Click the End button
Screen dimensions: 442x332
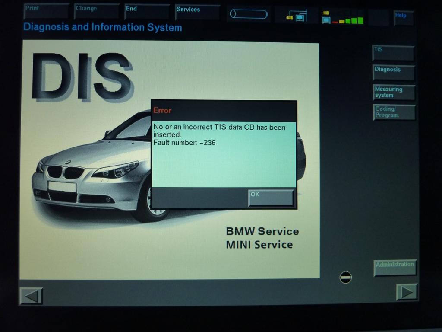(x=147, y=12)
